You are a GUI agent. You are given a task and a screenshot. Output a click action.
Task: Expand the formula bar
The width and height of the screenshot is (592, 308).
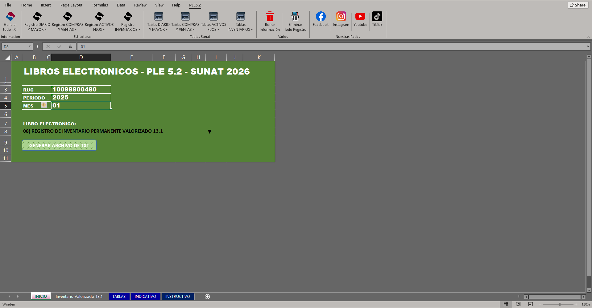[588, 47]
